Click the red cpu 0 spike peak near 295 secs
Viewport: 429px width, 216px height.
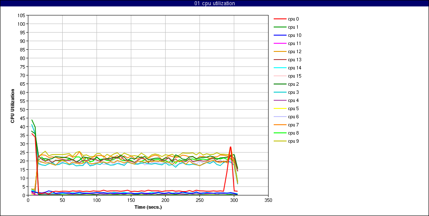[231, 147]
